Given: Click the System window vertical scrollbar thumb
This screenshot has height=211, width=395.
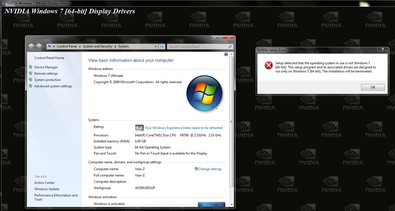Looking at the screenshot, I should (x=231, y=122).
